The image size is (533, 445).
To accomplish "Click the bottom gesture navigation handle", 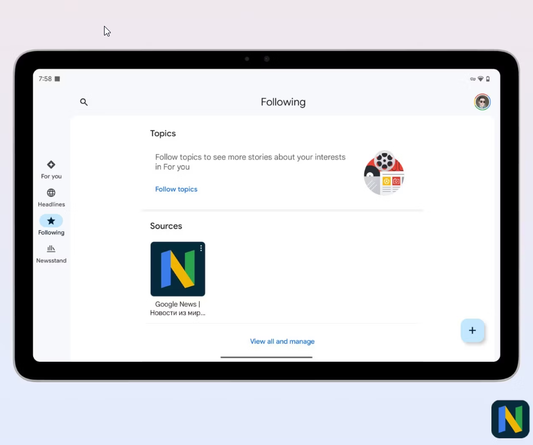I will (x=266, y=357).
